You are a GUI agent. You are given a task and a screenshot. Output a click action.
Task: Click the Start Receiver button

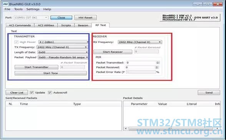(x=113, y=52)
